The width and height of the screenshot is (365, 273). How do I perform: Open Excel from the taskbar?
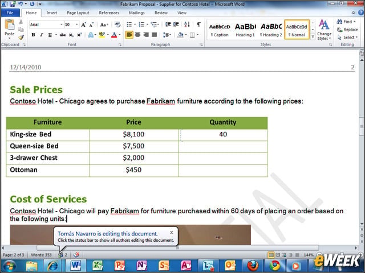tap(98, 266)
